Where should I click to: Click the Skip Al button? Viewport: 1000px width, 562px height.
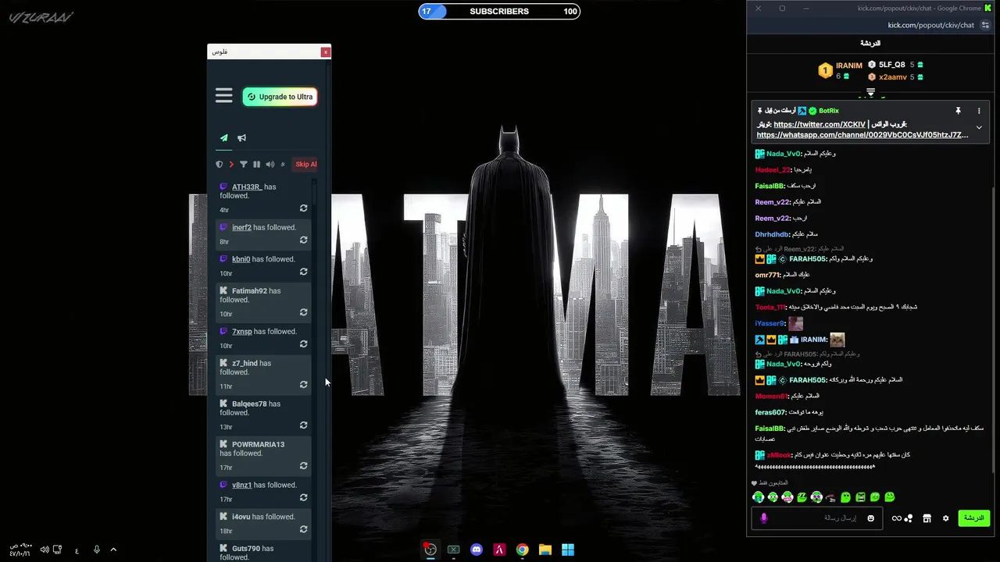305,164
